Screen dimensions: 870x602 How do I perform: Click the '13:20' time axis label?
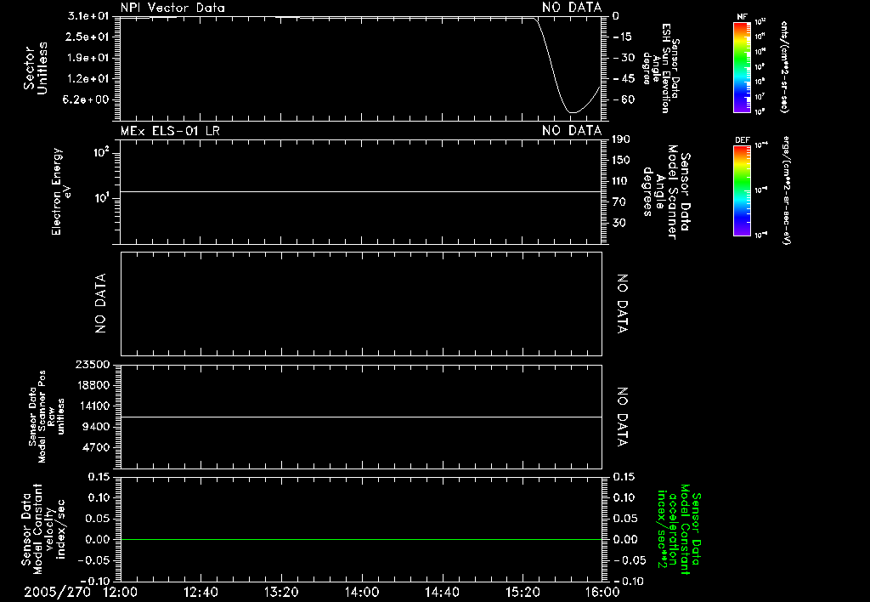pyautogui.click(x=281, y=592)
